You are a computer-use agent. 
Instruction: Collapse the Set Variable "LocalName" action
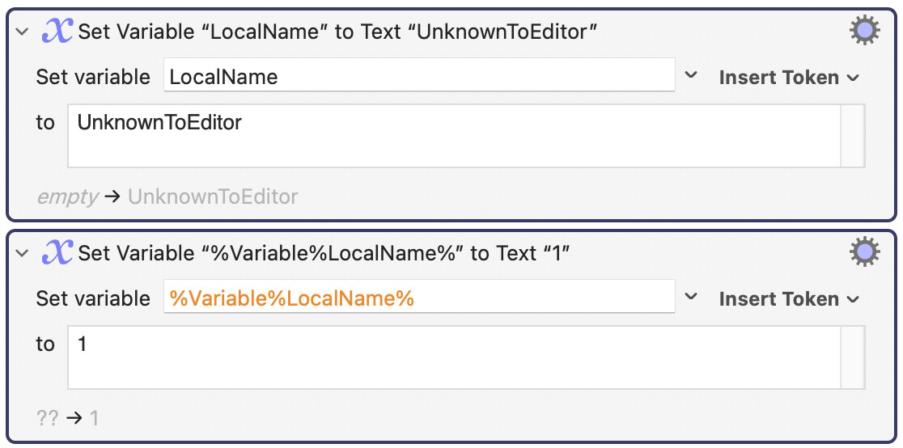(x=22, y=32)
